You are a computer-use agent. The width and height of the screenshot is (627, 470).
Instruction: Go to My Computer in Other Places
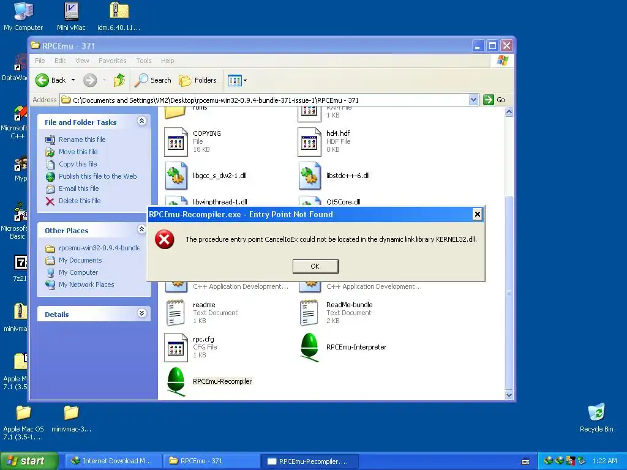pyautogui.click(x=78, y=272)
